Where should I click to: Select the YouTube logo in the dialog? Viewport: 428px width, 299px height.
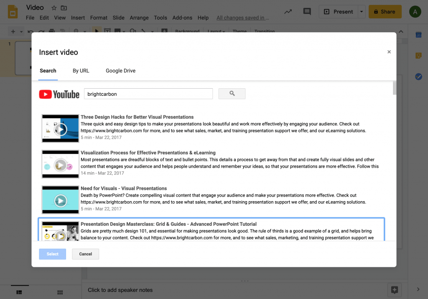tap(59, 94)
